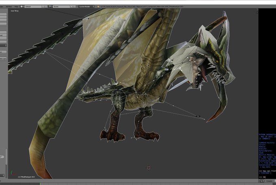Click the Blender logo icon in header
This screenshot has width=276, height=185.
click(98, 6)
